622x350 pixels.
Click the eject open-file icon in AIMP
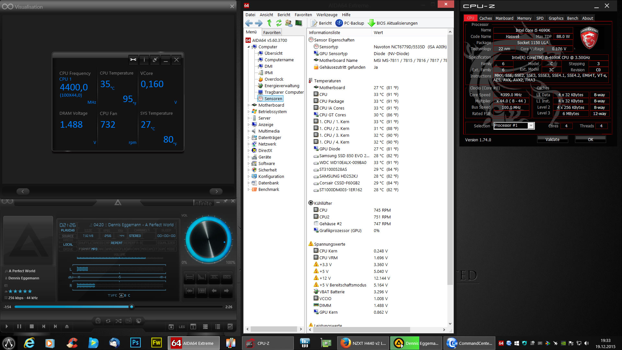[67, 326]
